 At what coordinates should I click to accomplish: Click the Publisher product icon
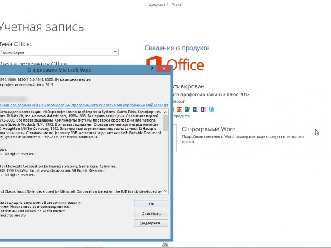click(187, 109)
